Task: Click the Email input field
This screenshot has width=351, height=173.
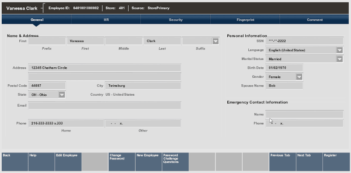Action: (104, 105)
